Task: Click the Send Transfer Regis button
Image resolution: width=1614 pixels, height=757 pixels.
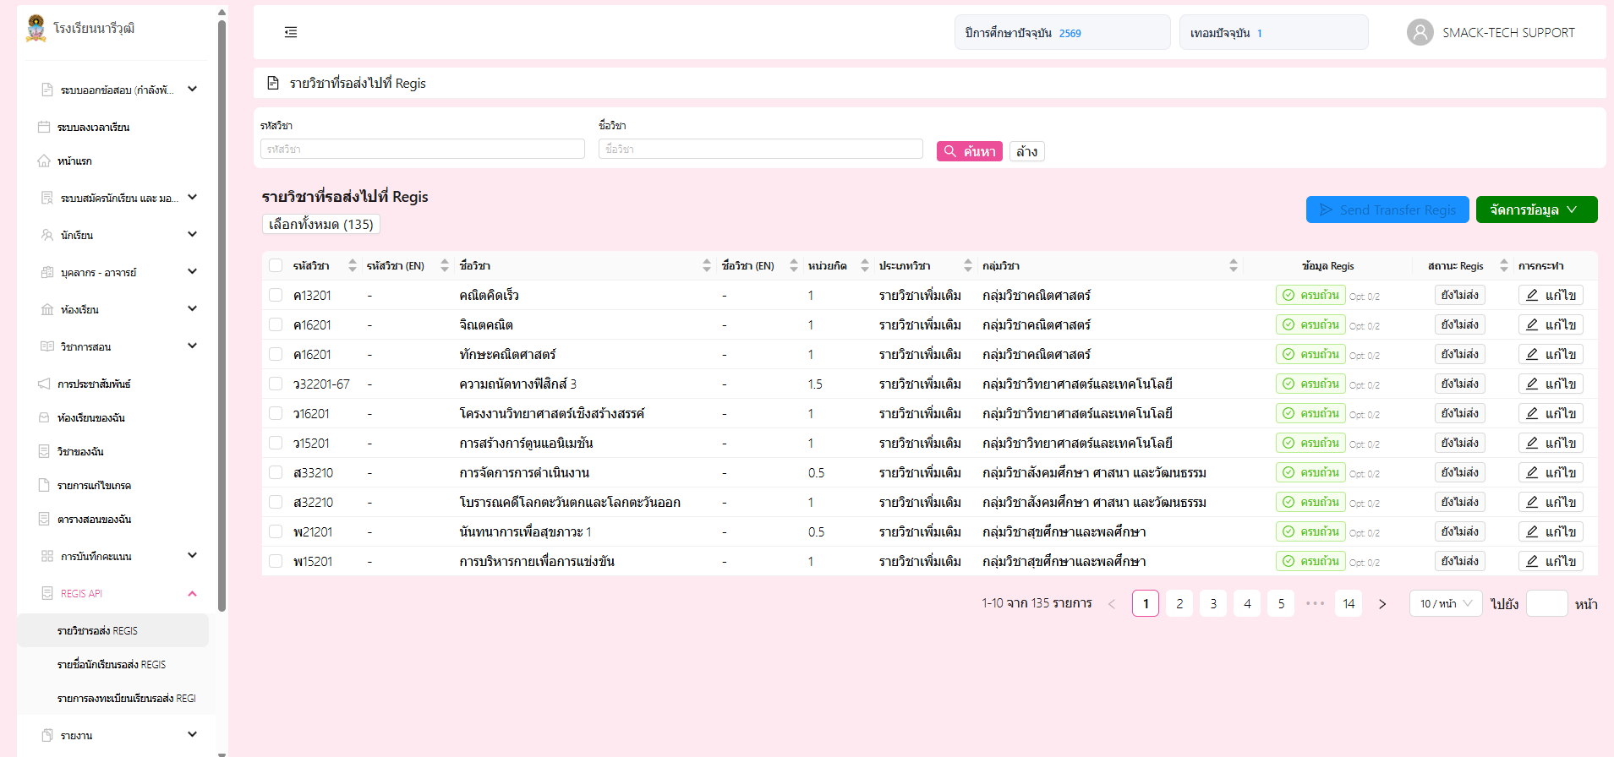Action: click(1387, 210)
